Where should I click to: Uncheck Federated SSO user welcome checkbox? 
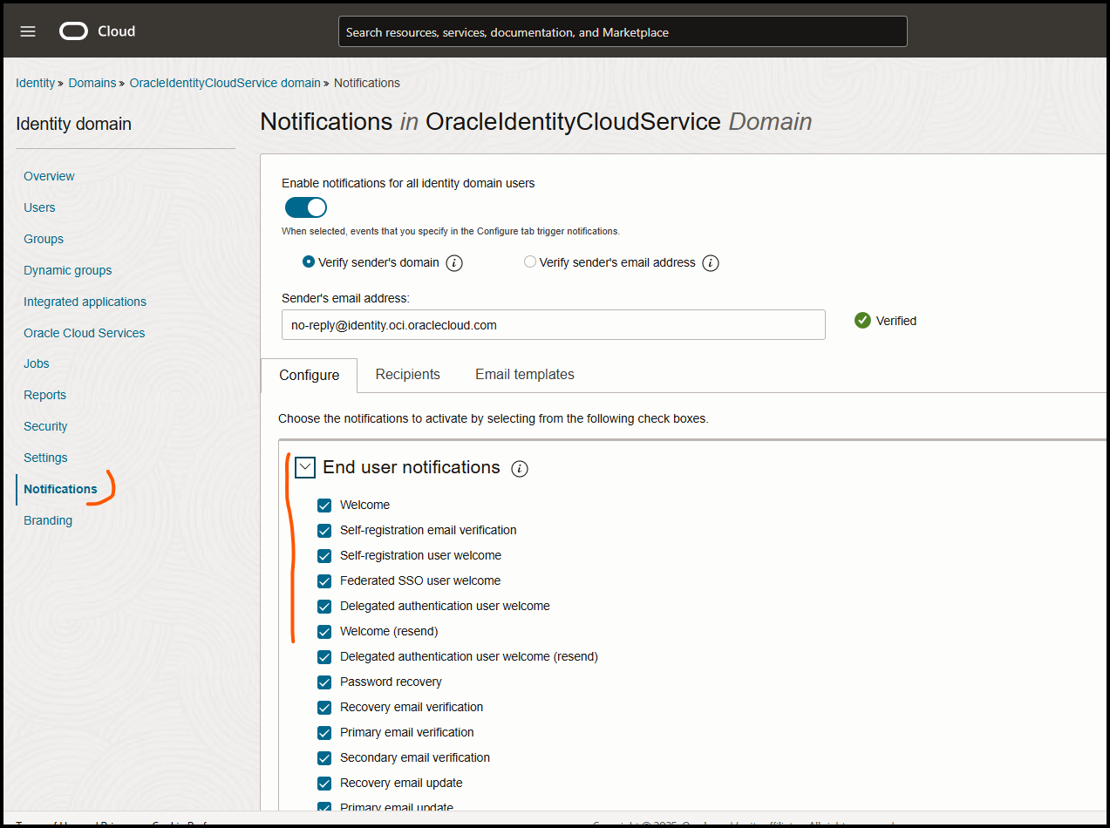tap(324, 581)
